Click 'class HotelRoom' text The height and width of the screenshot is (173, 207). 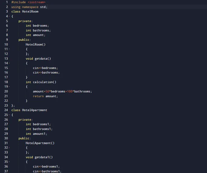(25, 12)
